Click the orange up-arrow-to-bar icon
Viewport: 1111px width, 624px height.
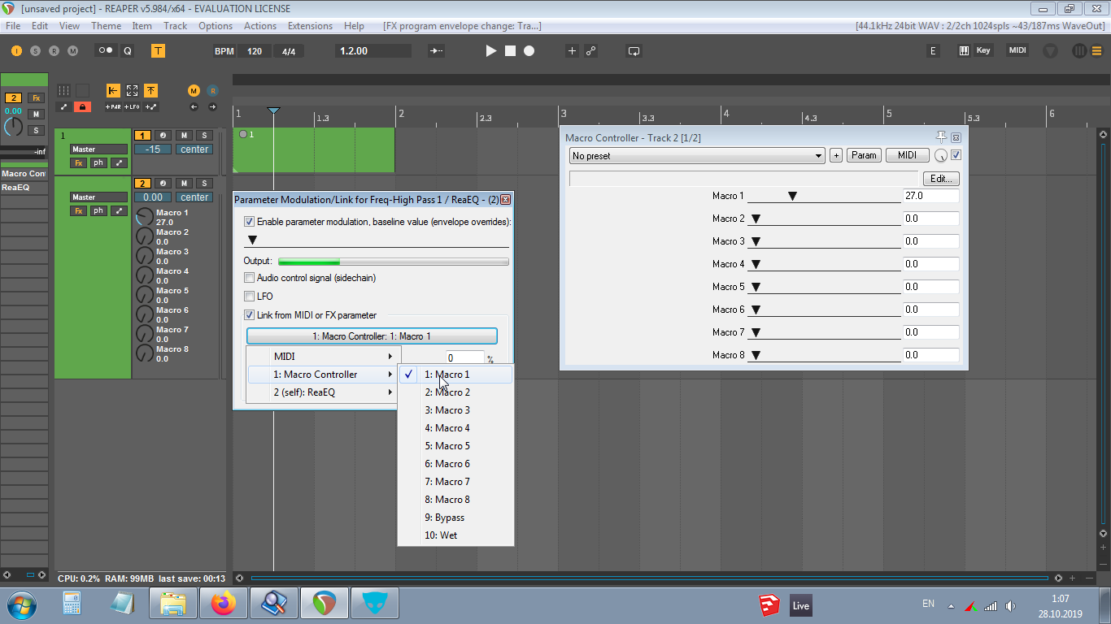point(150,90)
